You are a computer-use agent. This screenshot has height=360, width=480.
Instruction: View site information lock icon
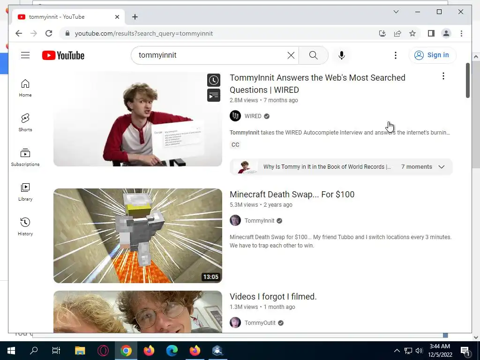(67, 33)
